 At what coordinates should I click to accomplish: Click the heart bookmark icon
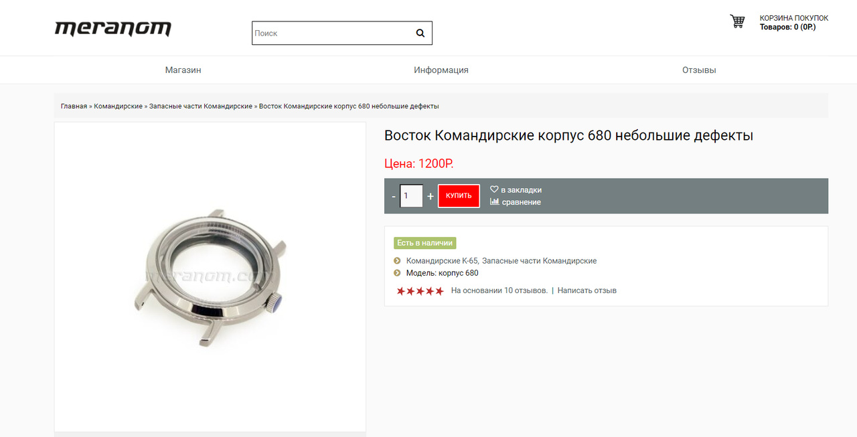pyautogui.click(x=494, y=189)
